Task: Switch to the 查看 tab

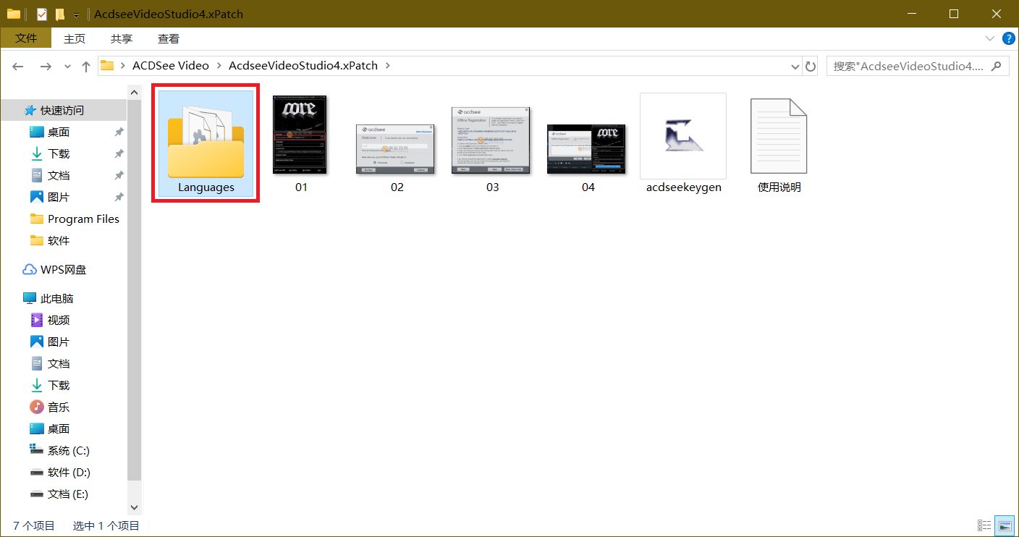Action: [169, 38]
